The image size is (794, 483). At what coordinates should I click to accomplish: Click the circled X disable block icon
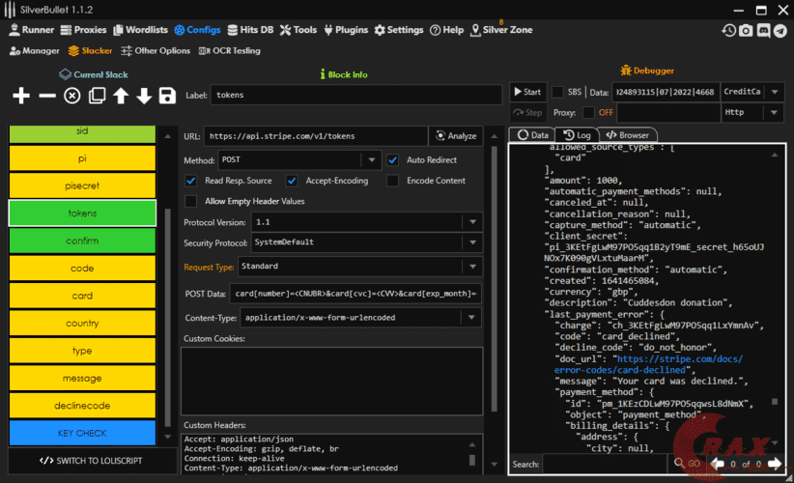point(71,96)
